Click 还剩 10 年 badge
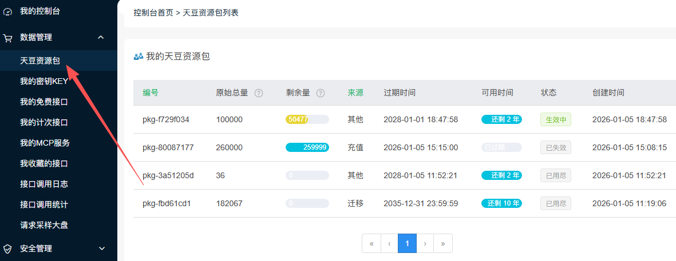 point(502,203)
